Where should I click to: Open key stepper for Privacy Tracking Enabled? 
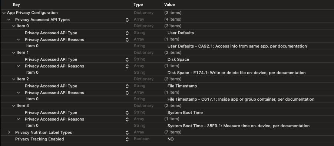point(127,139)
